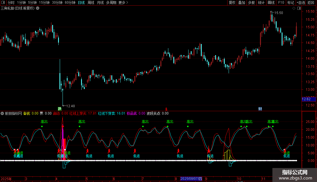Open the 统计 statistics tool

[261, 3]
